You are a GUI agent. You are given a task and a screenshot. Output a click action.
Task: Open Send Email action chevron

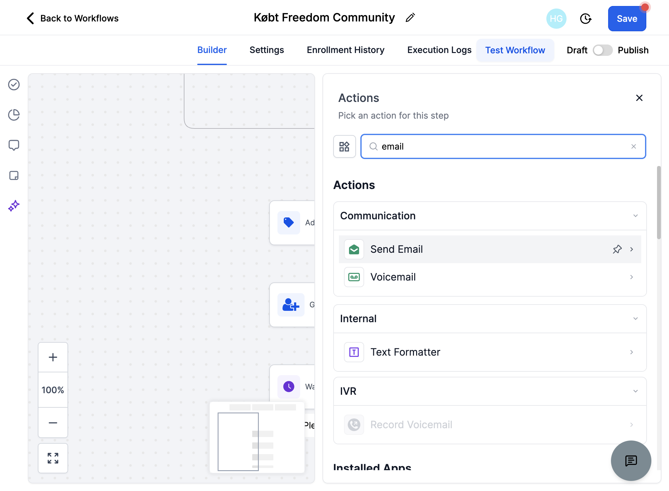[x=631, y=249]
